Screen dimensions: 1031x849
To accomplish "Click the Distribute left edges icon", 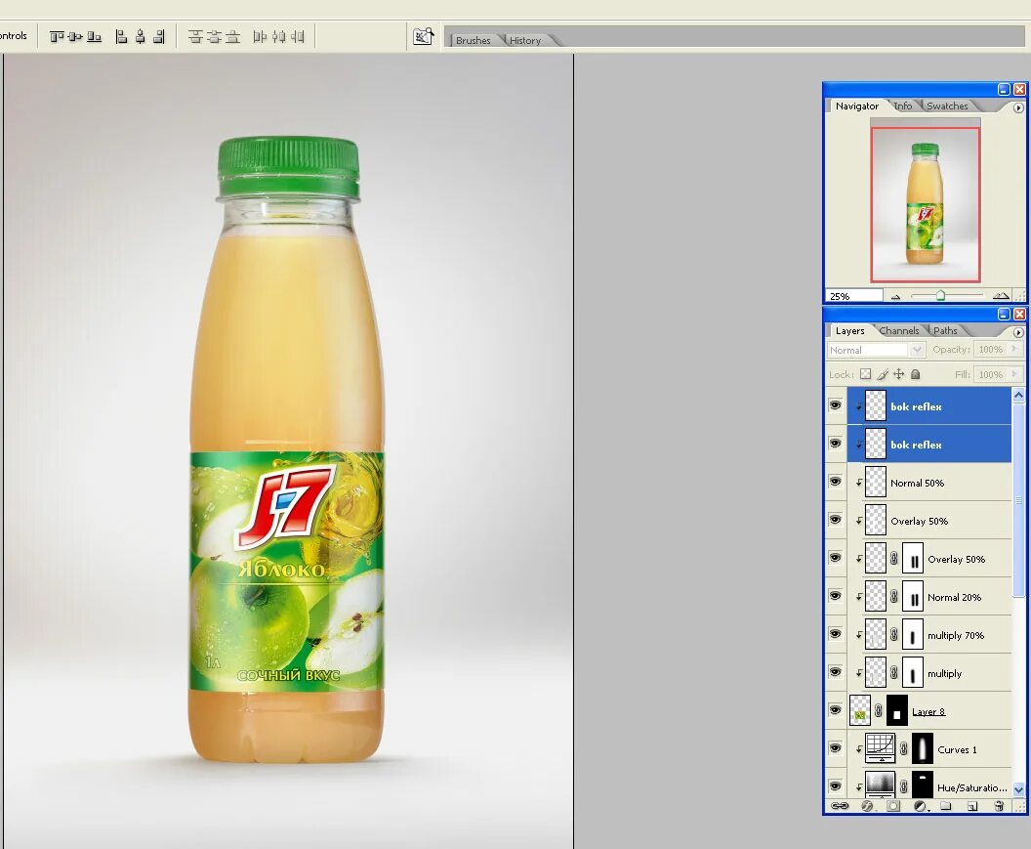I will pos(260,37).
